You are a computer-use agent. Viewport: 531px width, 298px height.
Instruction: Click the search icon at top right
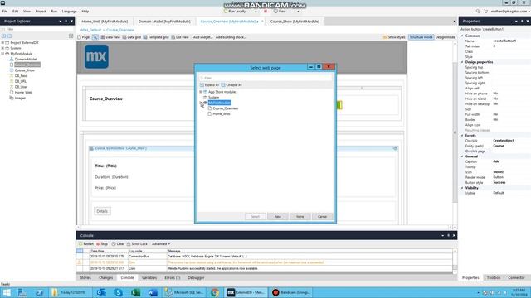coord(478,11)
